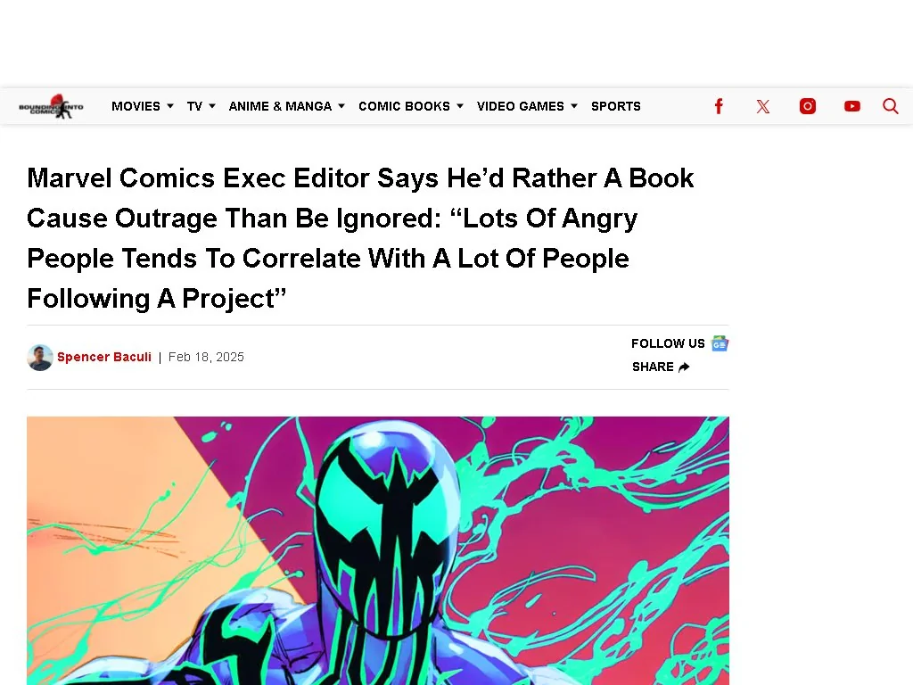Open the Comic Books menu item

404,106
